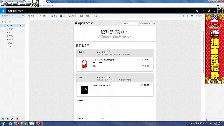Click the iPhone 7 product image
The image size is (224, 126).
coord(84,90)
